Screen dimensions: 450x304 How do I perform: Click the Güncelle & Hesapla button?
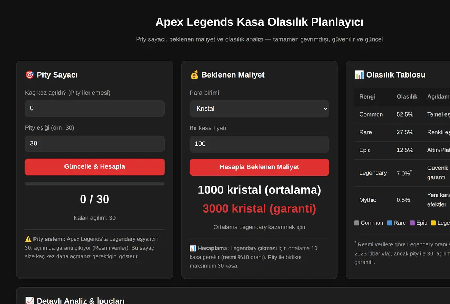[x=94, y=167]
